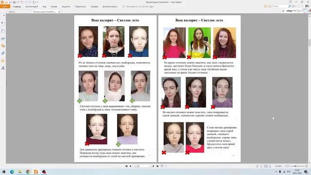This screenshot has width=311, height=175.
Task: Open the tab list dropdown arrow near eSign banner
Action: pos(283,11)
